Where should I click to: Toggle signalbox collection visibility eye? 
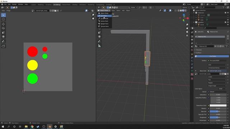click(x=228, y=22)
